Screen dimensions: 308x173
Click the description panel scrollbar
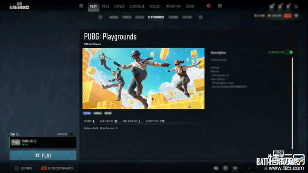coord(293,103)
